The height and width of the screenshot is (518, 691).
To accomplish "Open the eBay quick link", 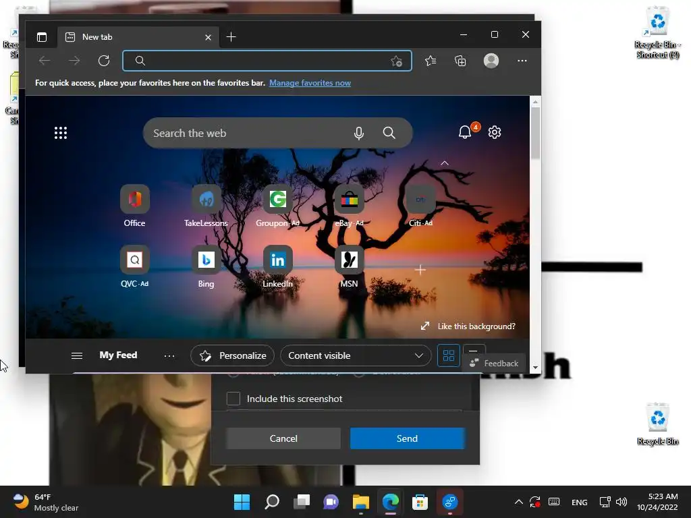I will click(349, 206).
